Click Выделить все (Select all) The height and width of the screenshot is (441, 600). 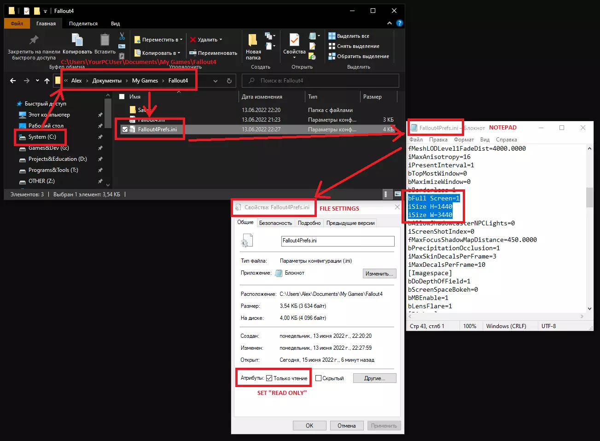[349, 36]
